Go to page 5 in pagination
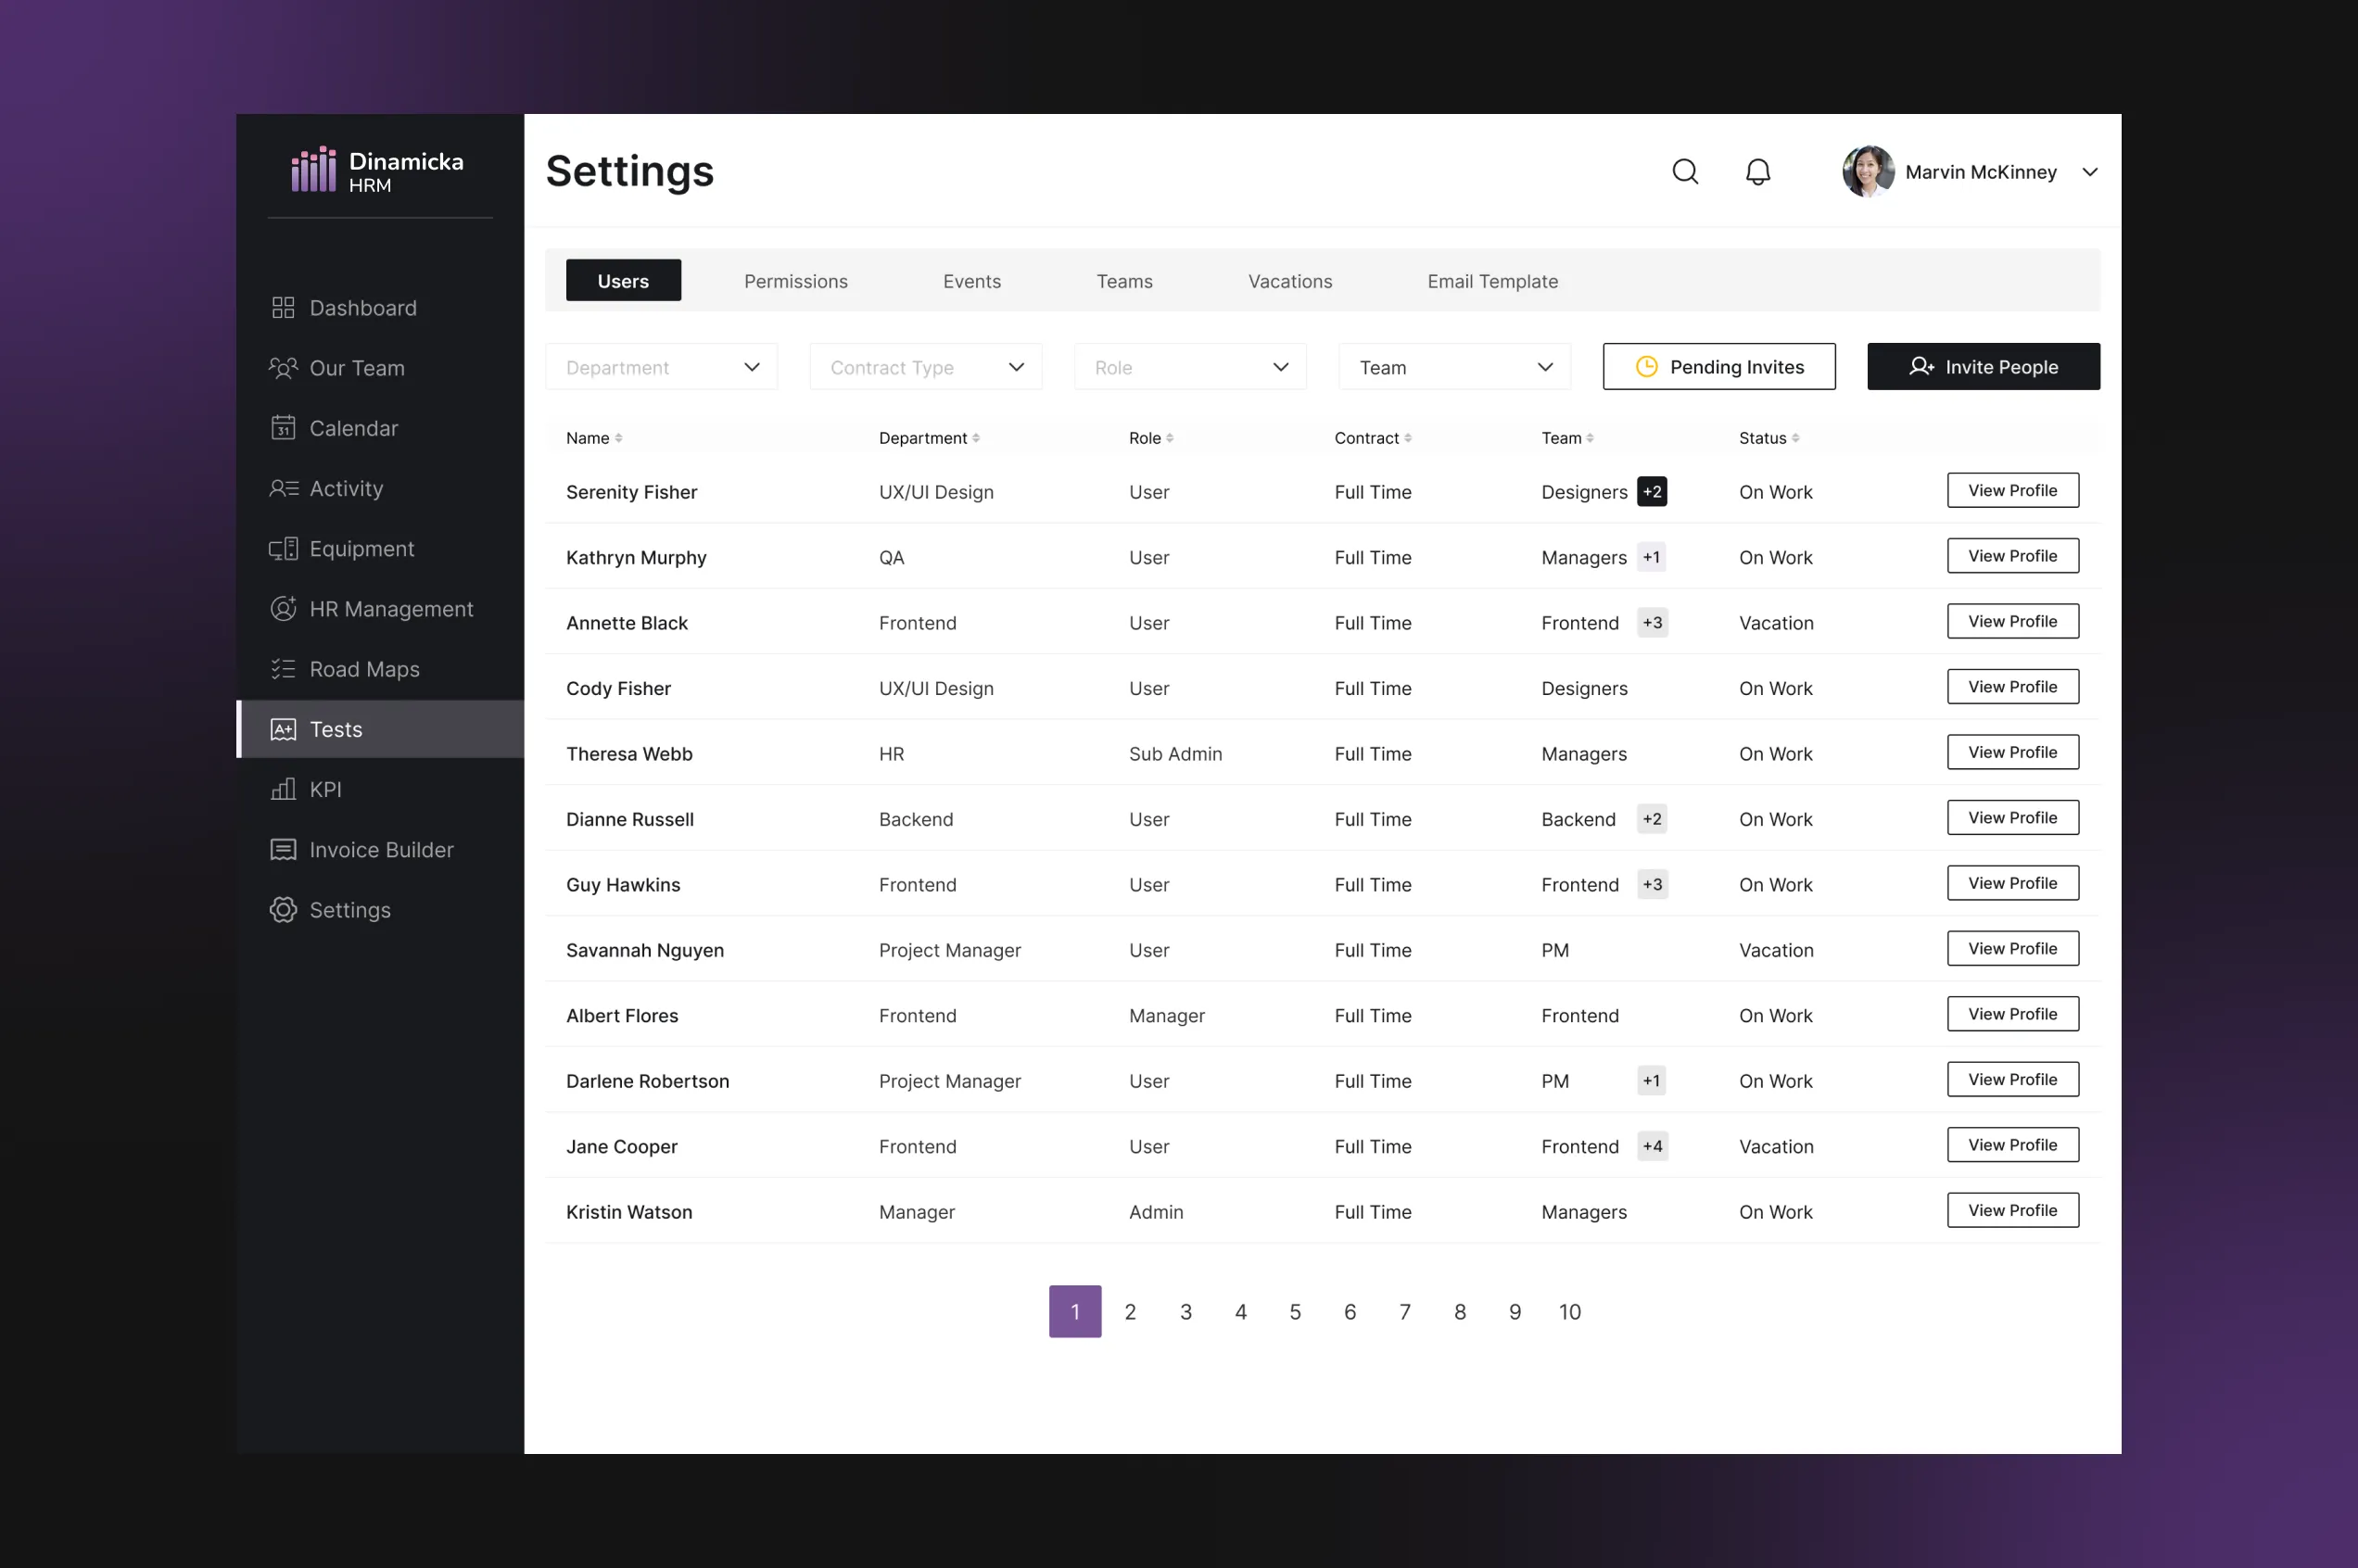This screenshot has height=1568, width=2358. click(x=1294, y=1311)
